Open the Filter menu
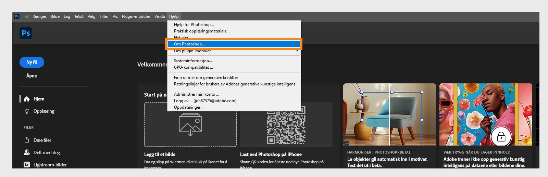 pyautogui.click(x=104, y=16)
